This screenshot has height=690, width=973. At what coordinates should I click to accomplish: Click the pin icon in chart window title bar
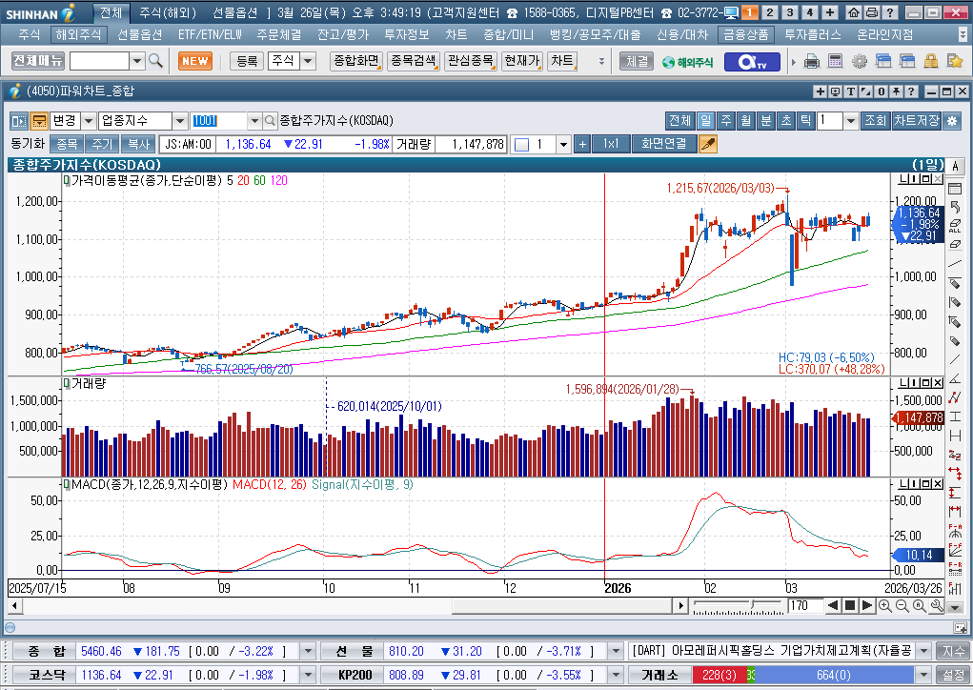point(896,91)
